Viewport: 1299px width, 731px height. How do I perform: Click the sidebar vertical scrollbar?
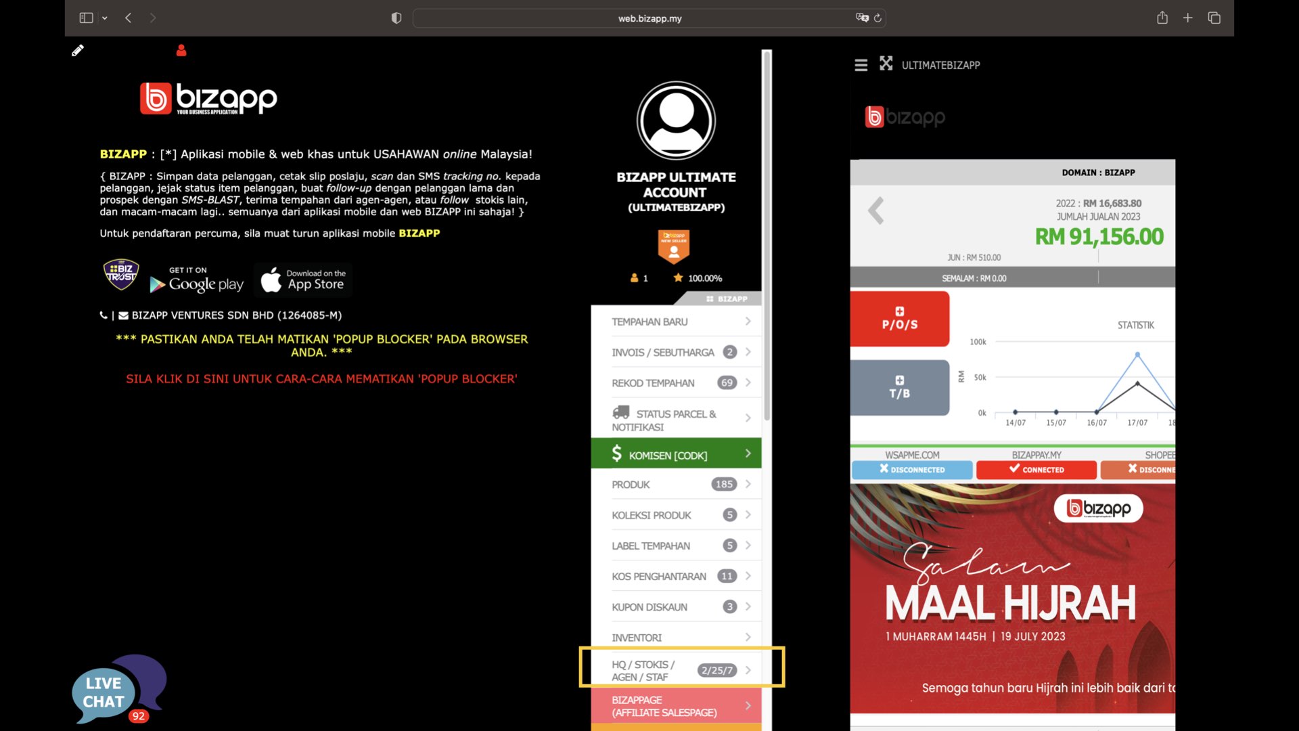[x=767, y=237]
